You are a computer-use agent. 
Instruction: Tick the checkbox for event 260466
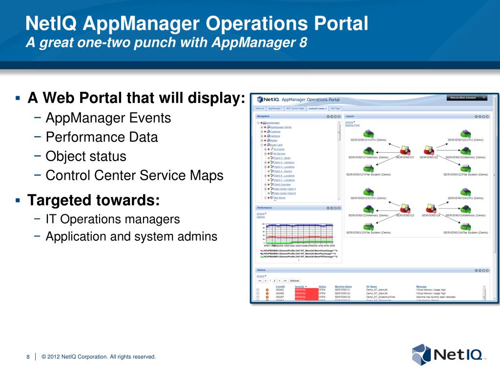point(258,293)
